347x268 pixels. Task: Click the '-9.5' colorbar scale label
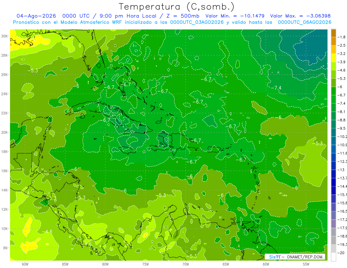[342, 128]
